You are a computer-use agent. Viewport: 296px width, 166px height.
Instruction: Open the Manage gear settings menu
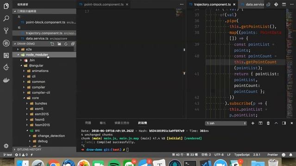coord(6,146)
